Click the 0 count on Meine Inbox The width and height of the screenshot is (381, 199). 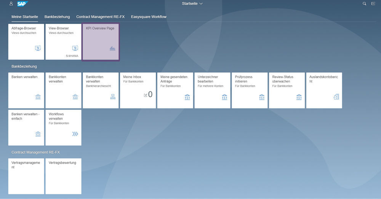tap(150, 94)
